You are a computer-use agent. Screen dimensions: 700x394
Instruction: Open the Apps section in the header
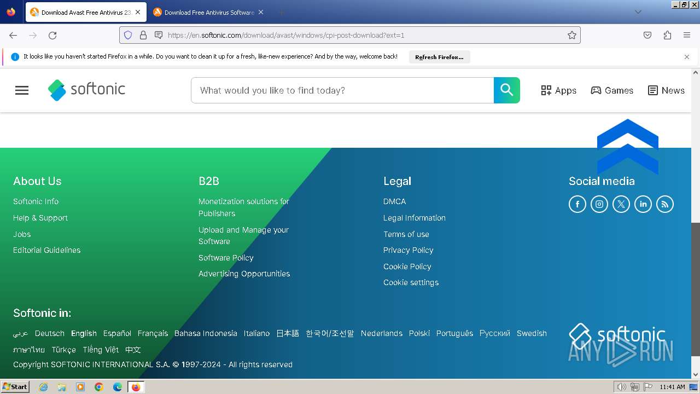pyautogui.click(x=558, y=90)
